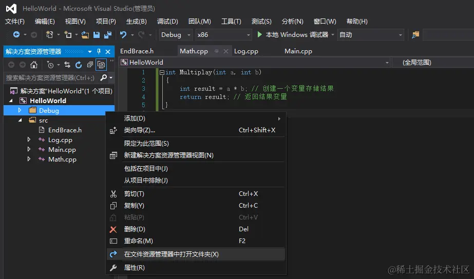Open the 文件(F) menu

click(x=15, y=22)
